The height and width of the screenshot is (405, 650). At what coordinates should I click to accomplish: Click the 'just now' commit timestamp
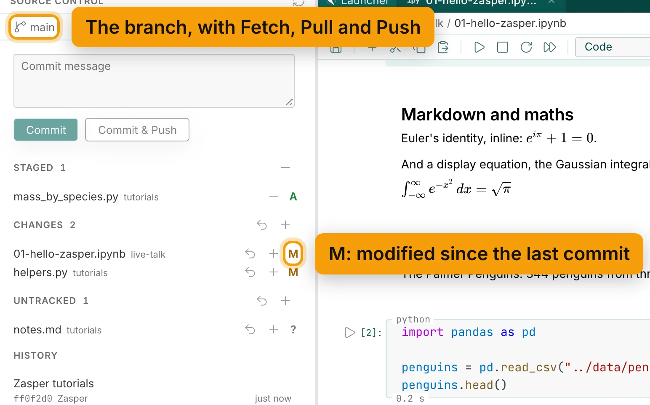273,398
